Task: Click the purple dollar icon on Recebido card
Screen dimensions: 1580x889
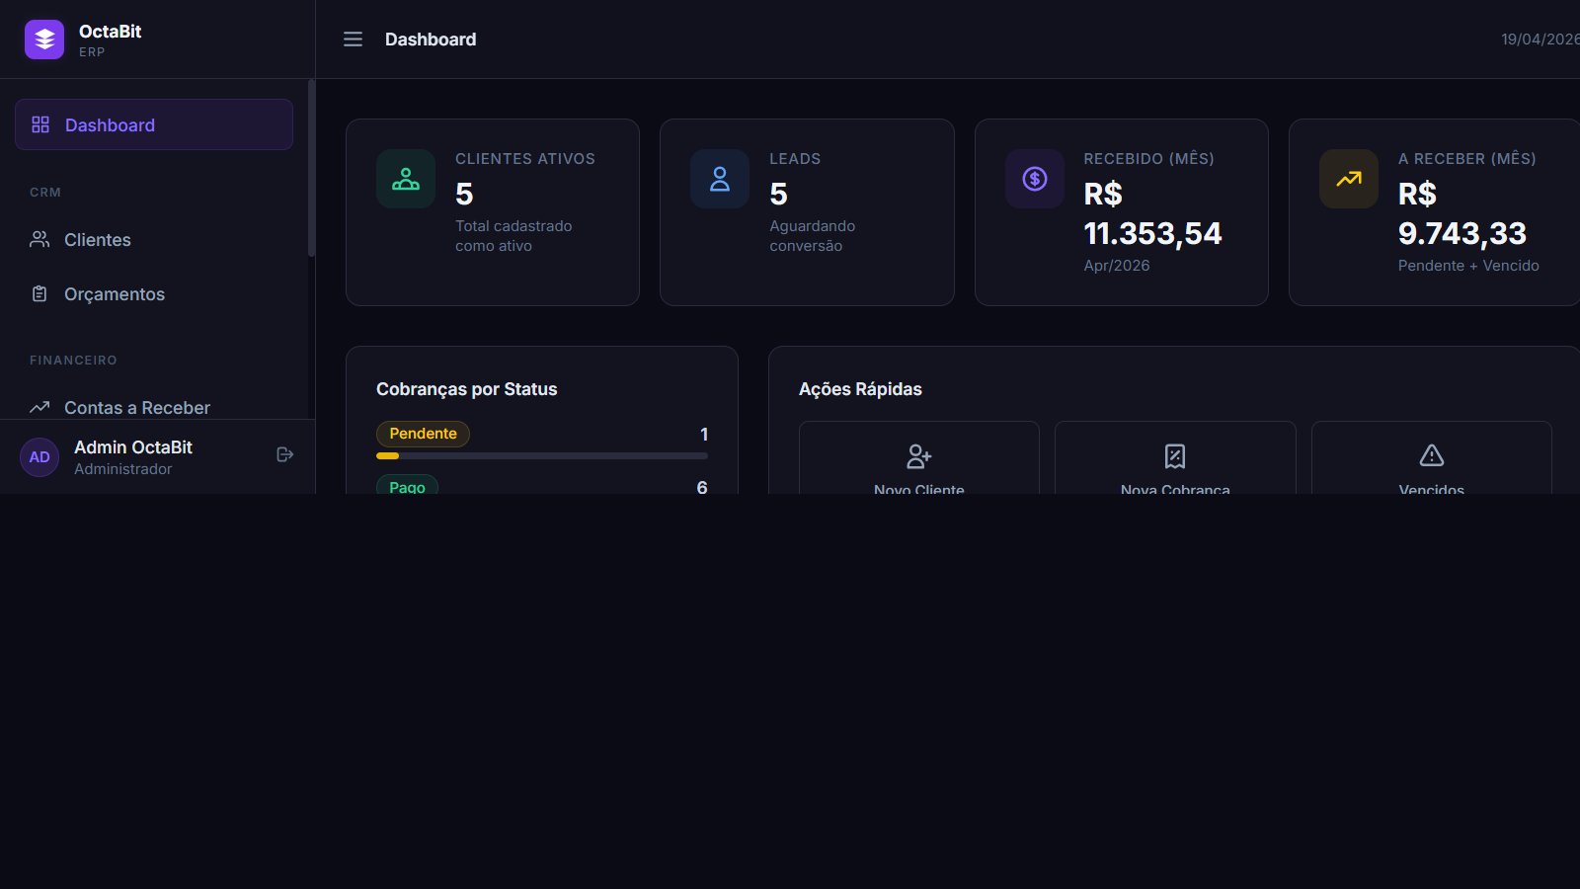Action: 1034,179
